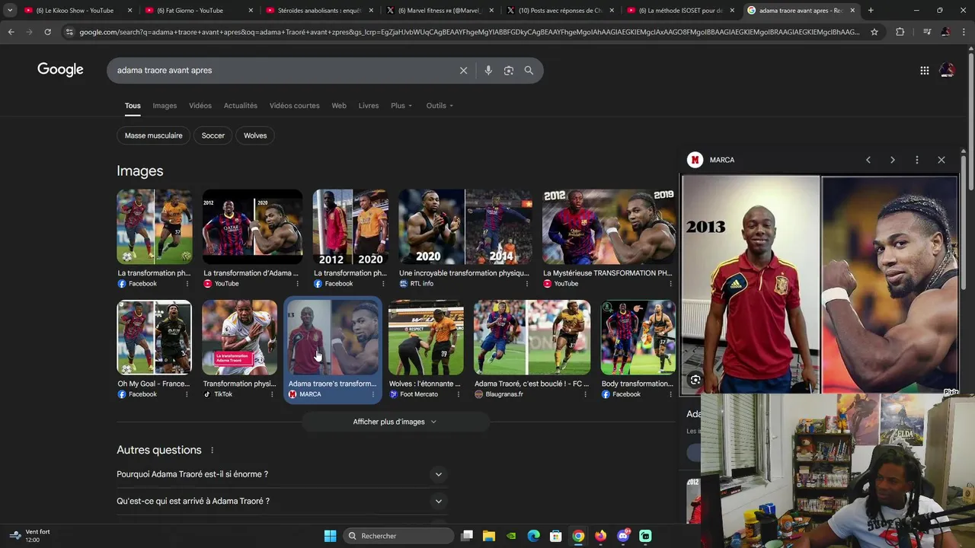This screenshot has width=975, height=548.
Task: Open Discord from taskbar
Action: tap(624, 536)
